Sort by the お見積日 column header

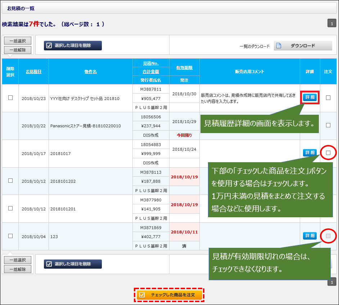click(x=33, y=72)
